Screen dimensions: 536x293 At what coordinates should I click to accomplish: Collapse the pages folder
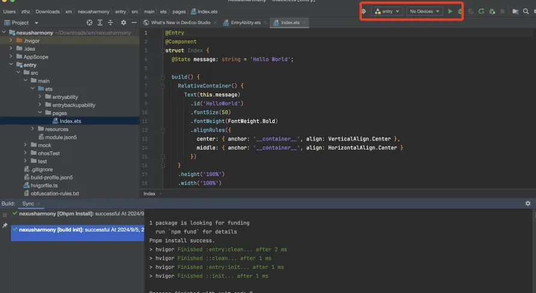click(x=40, y=113)
